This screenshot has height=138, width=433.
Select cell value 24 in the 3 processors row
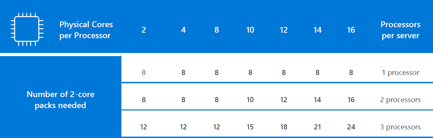click(351, 127)
